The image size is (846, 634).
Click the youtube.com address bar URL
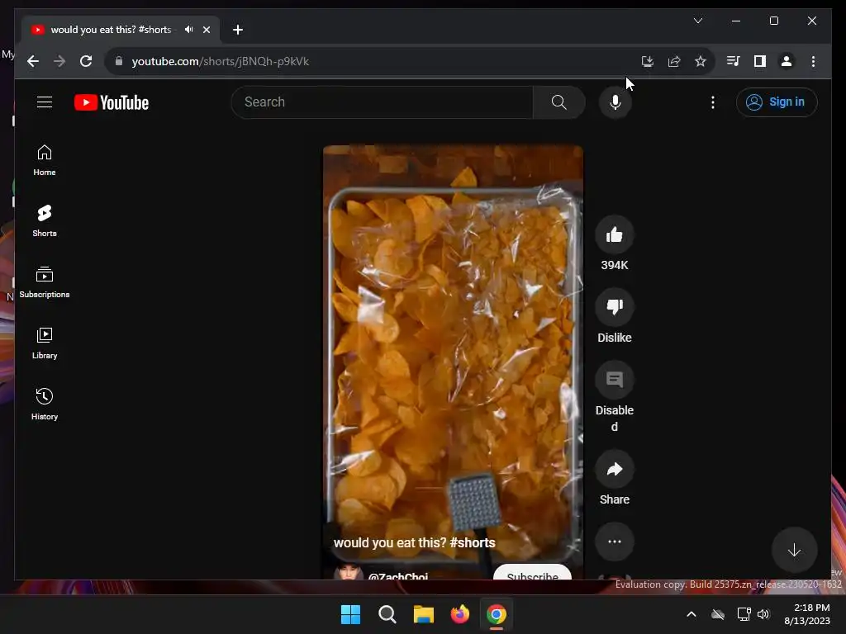pos(220,61)
